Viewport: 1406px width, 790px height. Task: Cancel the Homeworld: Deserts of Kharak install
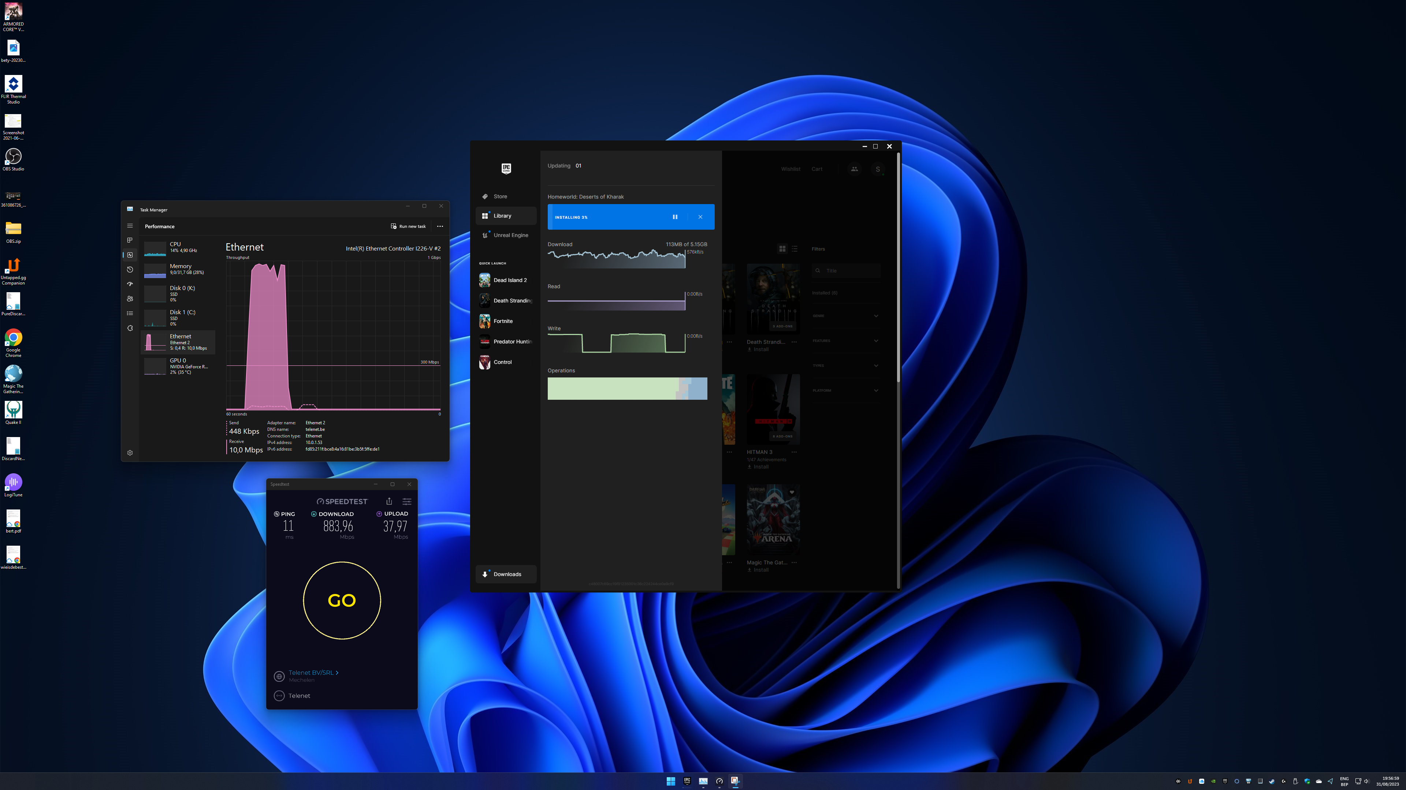[700, 217]
